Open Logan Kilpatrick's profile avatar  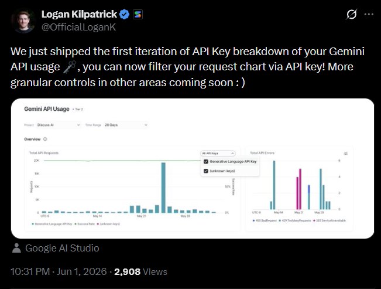point(23,21)
